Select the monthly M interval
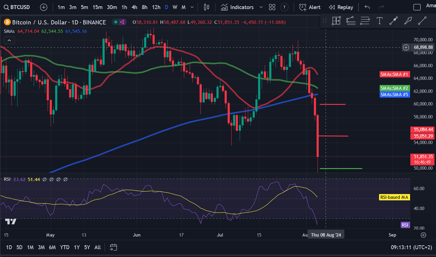 (184, 7)
